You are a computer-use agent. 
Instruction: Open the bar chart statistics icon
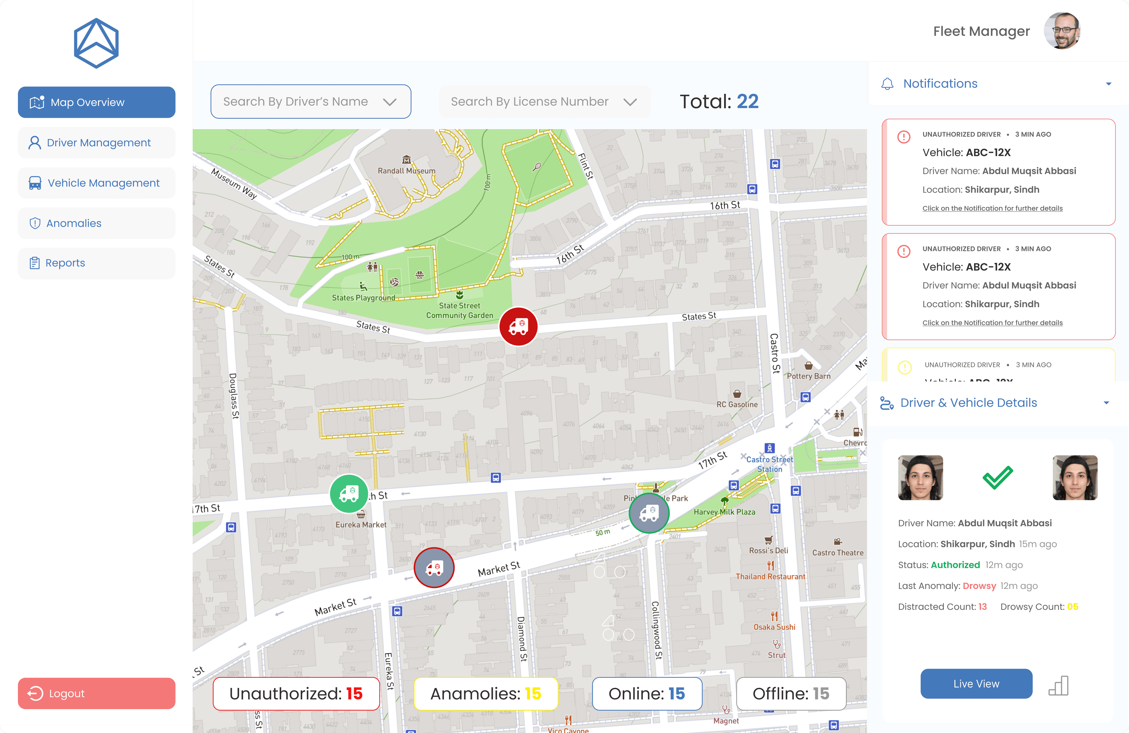(1058, 685)
